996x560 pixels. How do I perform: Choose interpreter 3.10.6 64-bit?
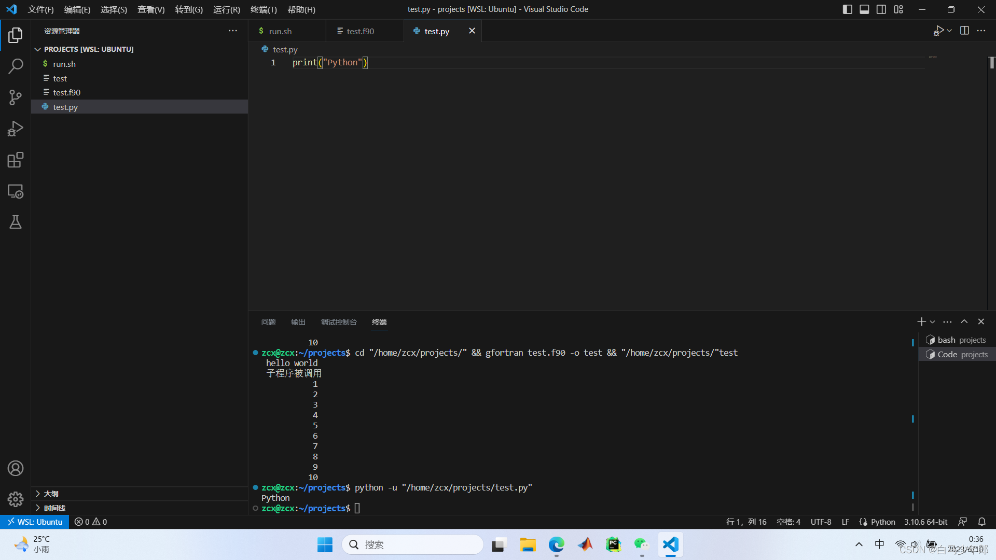click(x=925, y=522)
